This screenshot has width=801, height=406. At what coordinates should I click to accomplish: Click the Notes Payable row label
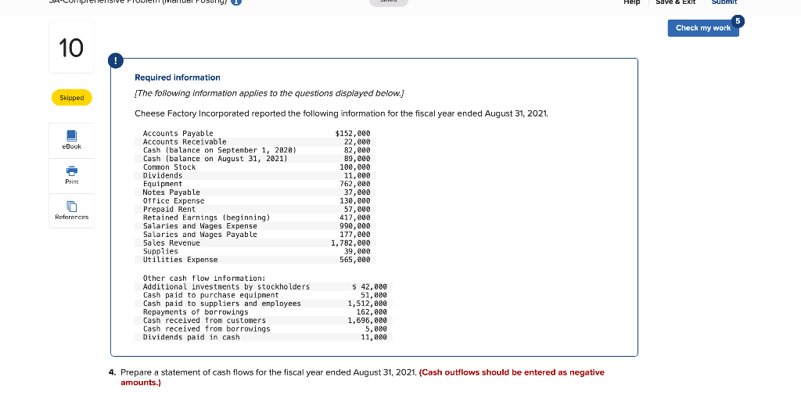[171, 192]
